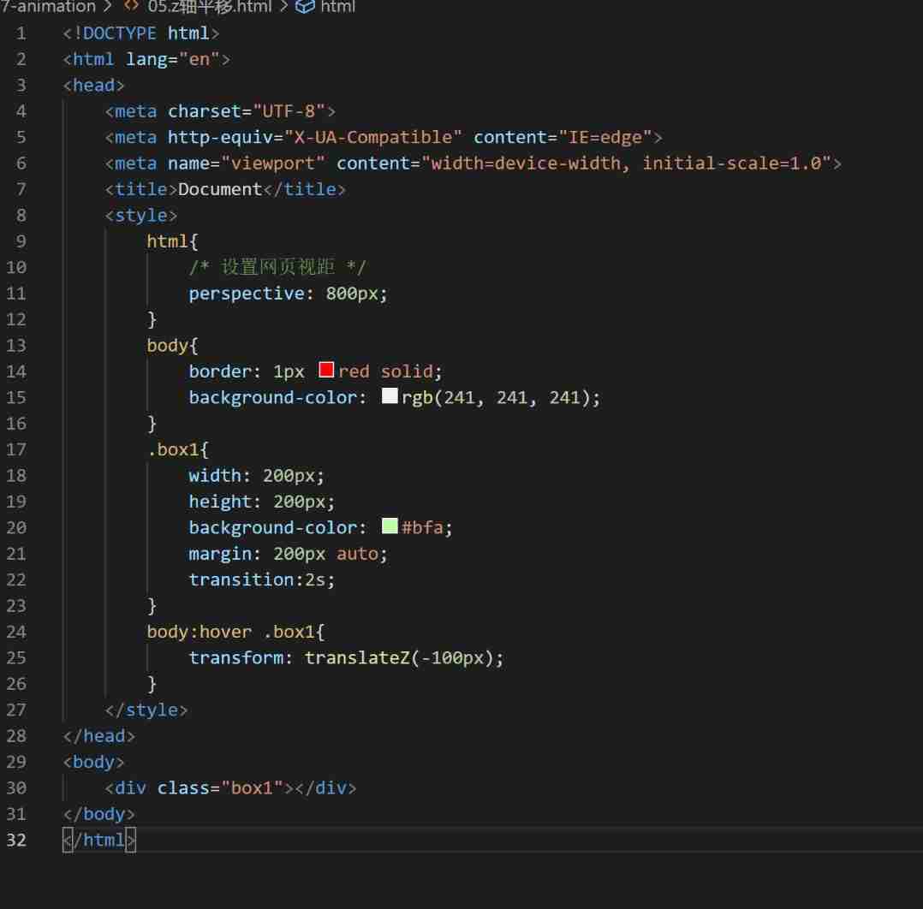Image resolution: width=923 pixels, height=909 pixels.
Task: Expand the chevron after 05.z轴平移.html
Action: pyautogui.click(x=283, y=7)
